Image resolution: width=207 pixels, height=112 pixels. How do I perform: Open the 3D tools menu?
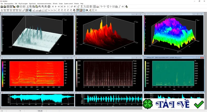[x=55, y=4]
